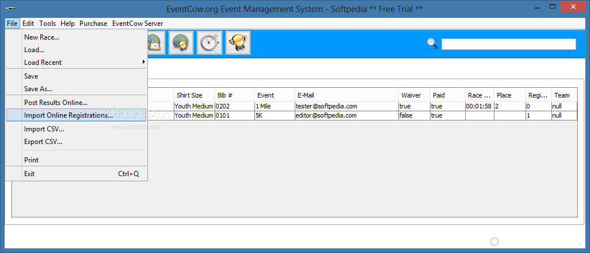
Task: Choose Save As... menu entry
Action: click(77, 89)
